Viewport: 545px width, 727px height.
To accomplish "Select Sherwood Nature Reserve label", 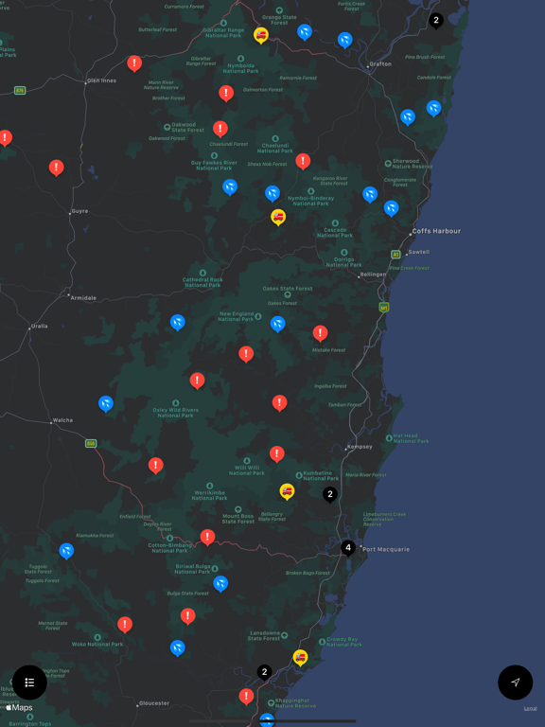I will [x=413, y=164].
